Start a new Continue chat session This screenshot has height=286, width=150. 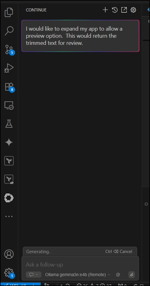[x=105, y=10]
